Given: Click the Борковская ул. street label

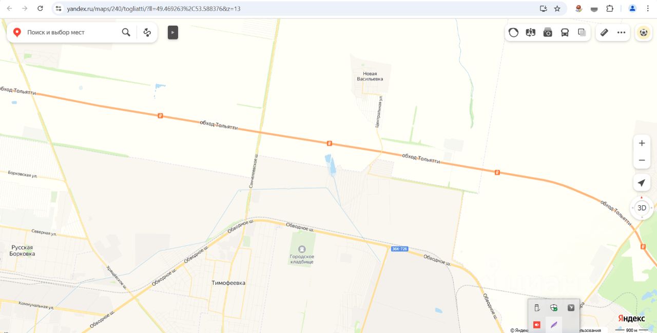Looking at the screenshot, I should point(23,175).
